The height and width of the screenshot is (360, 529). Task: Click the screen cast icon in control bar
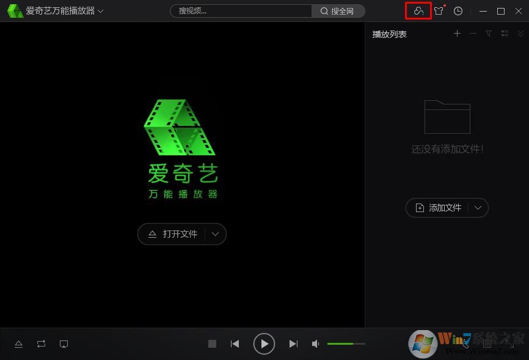tap(64, 344)
